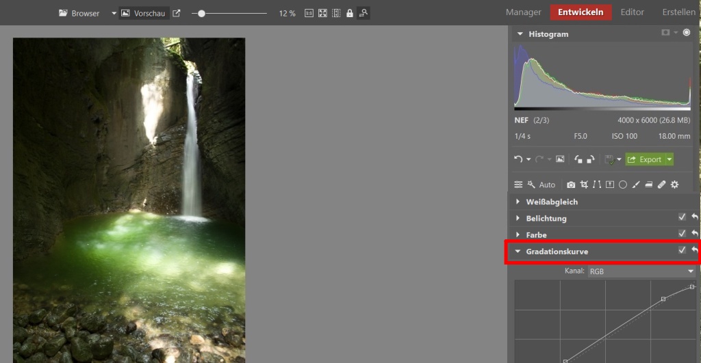The height and width of the screenshot is (363, 701).
Task: Rotate the image right
Action: (x=590, y=159)
